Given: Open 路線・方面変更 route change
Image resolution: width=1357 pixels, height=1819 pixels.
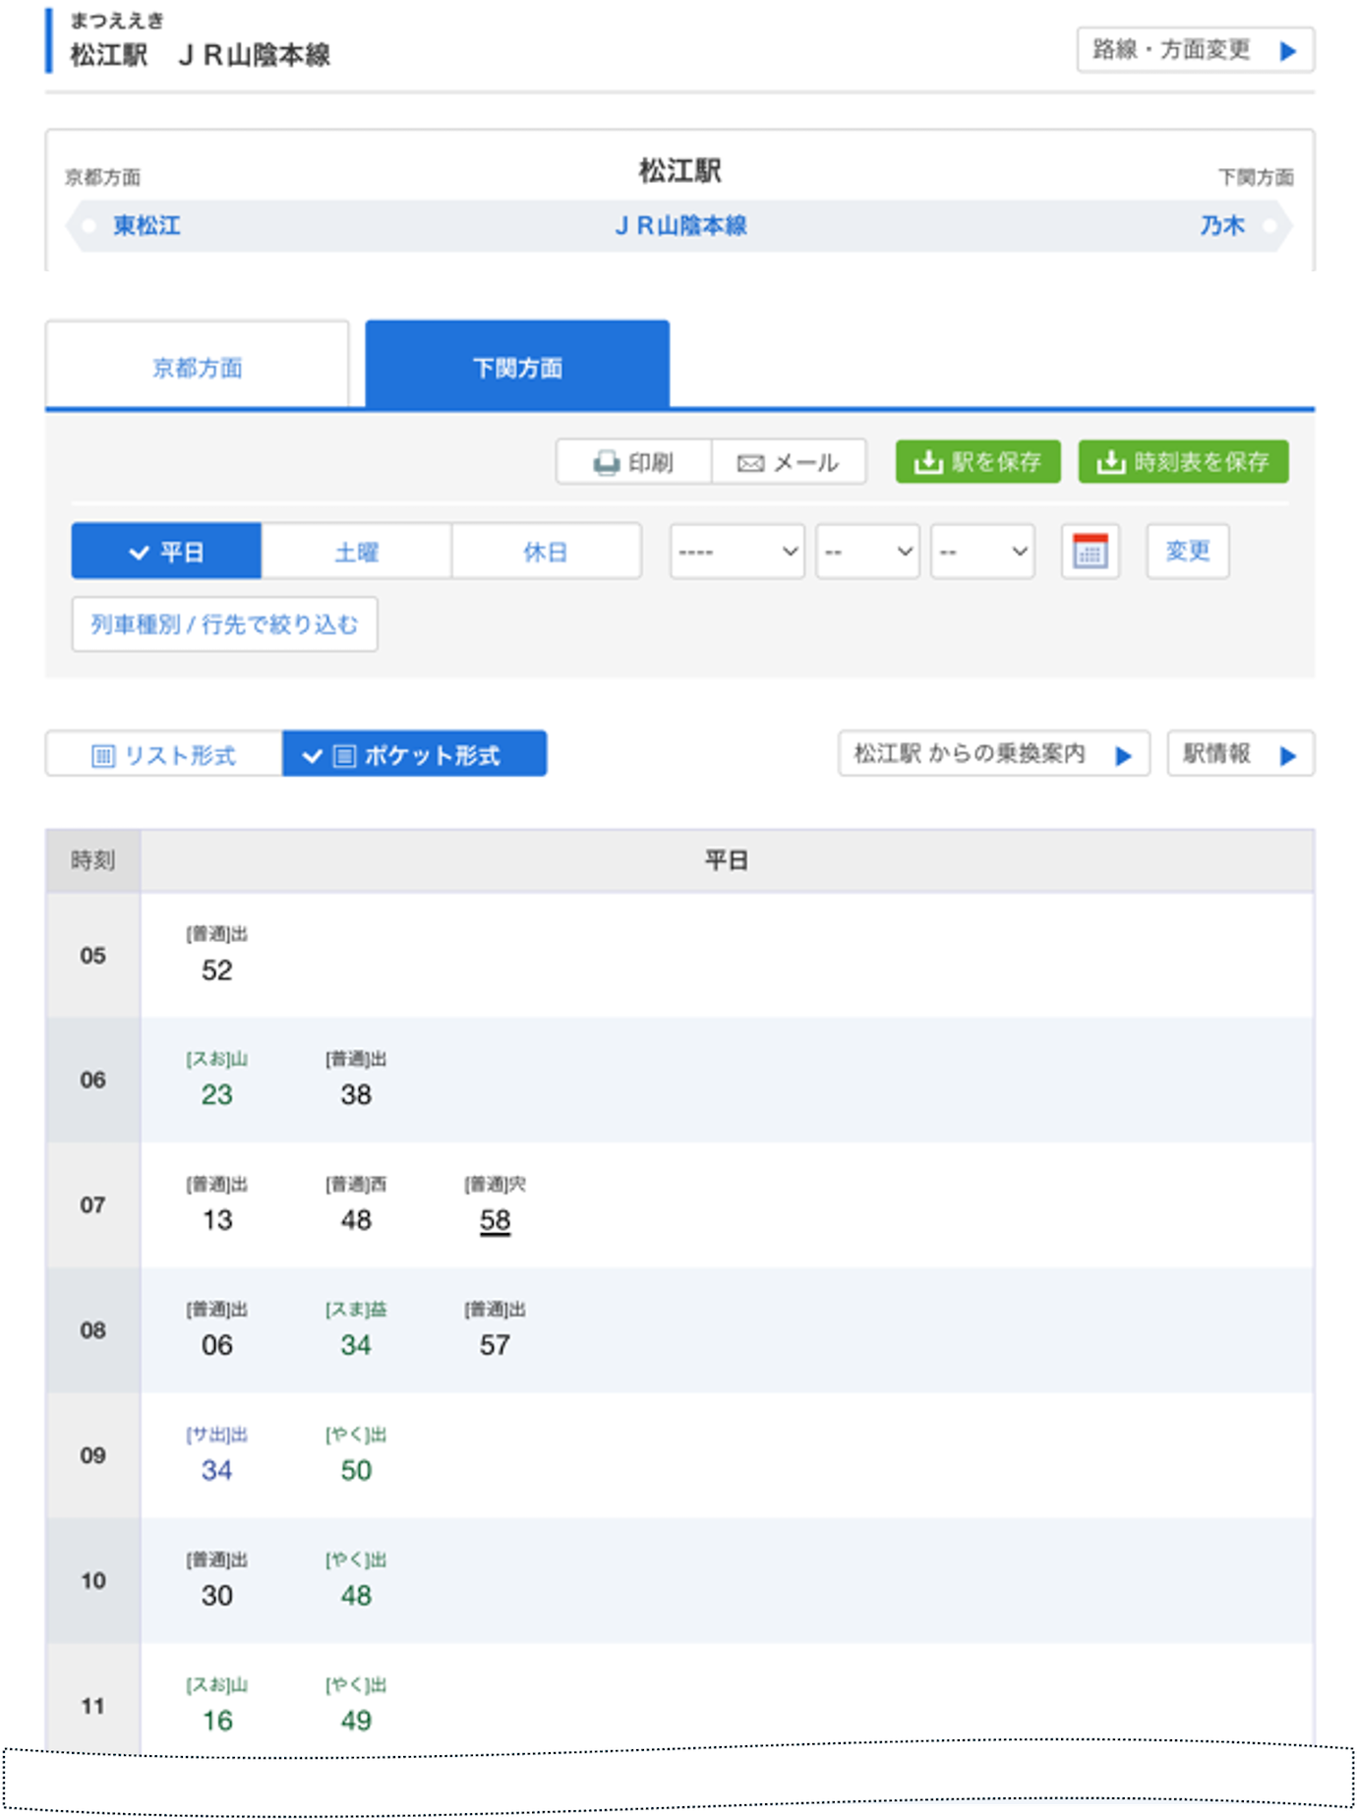Looking at the screenshot, I should pyautogui.click(x=1196, y=50).
